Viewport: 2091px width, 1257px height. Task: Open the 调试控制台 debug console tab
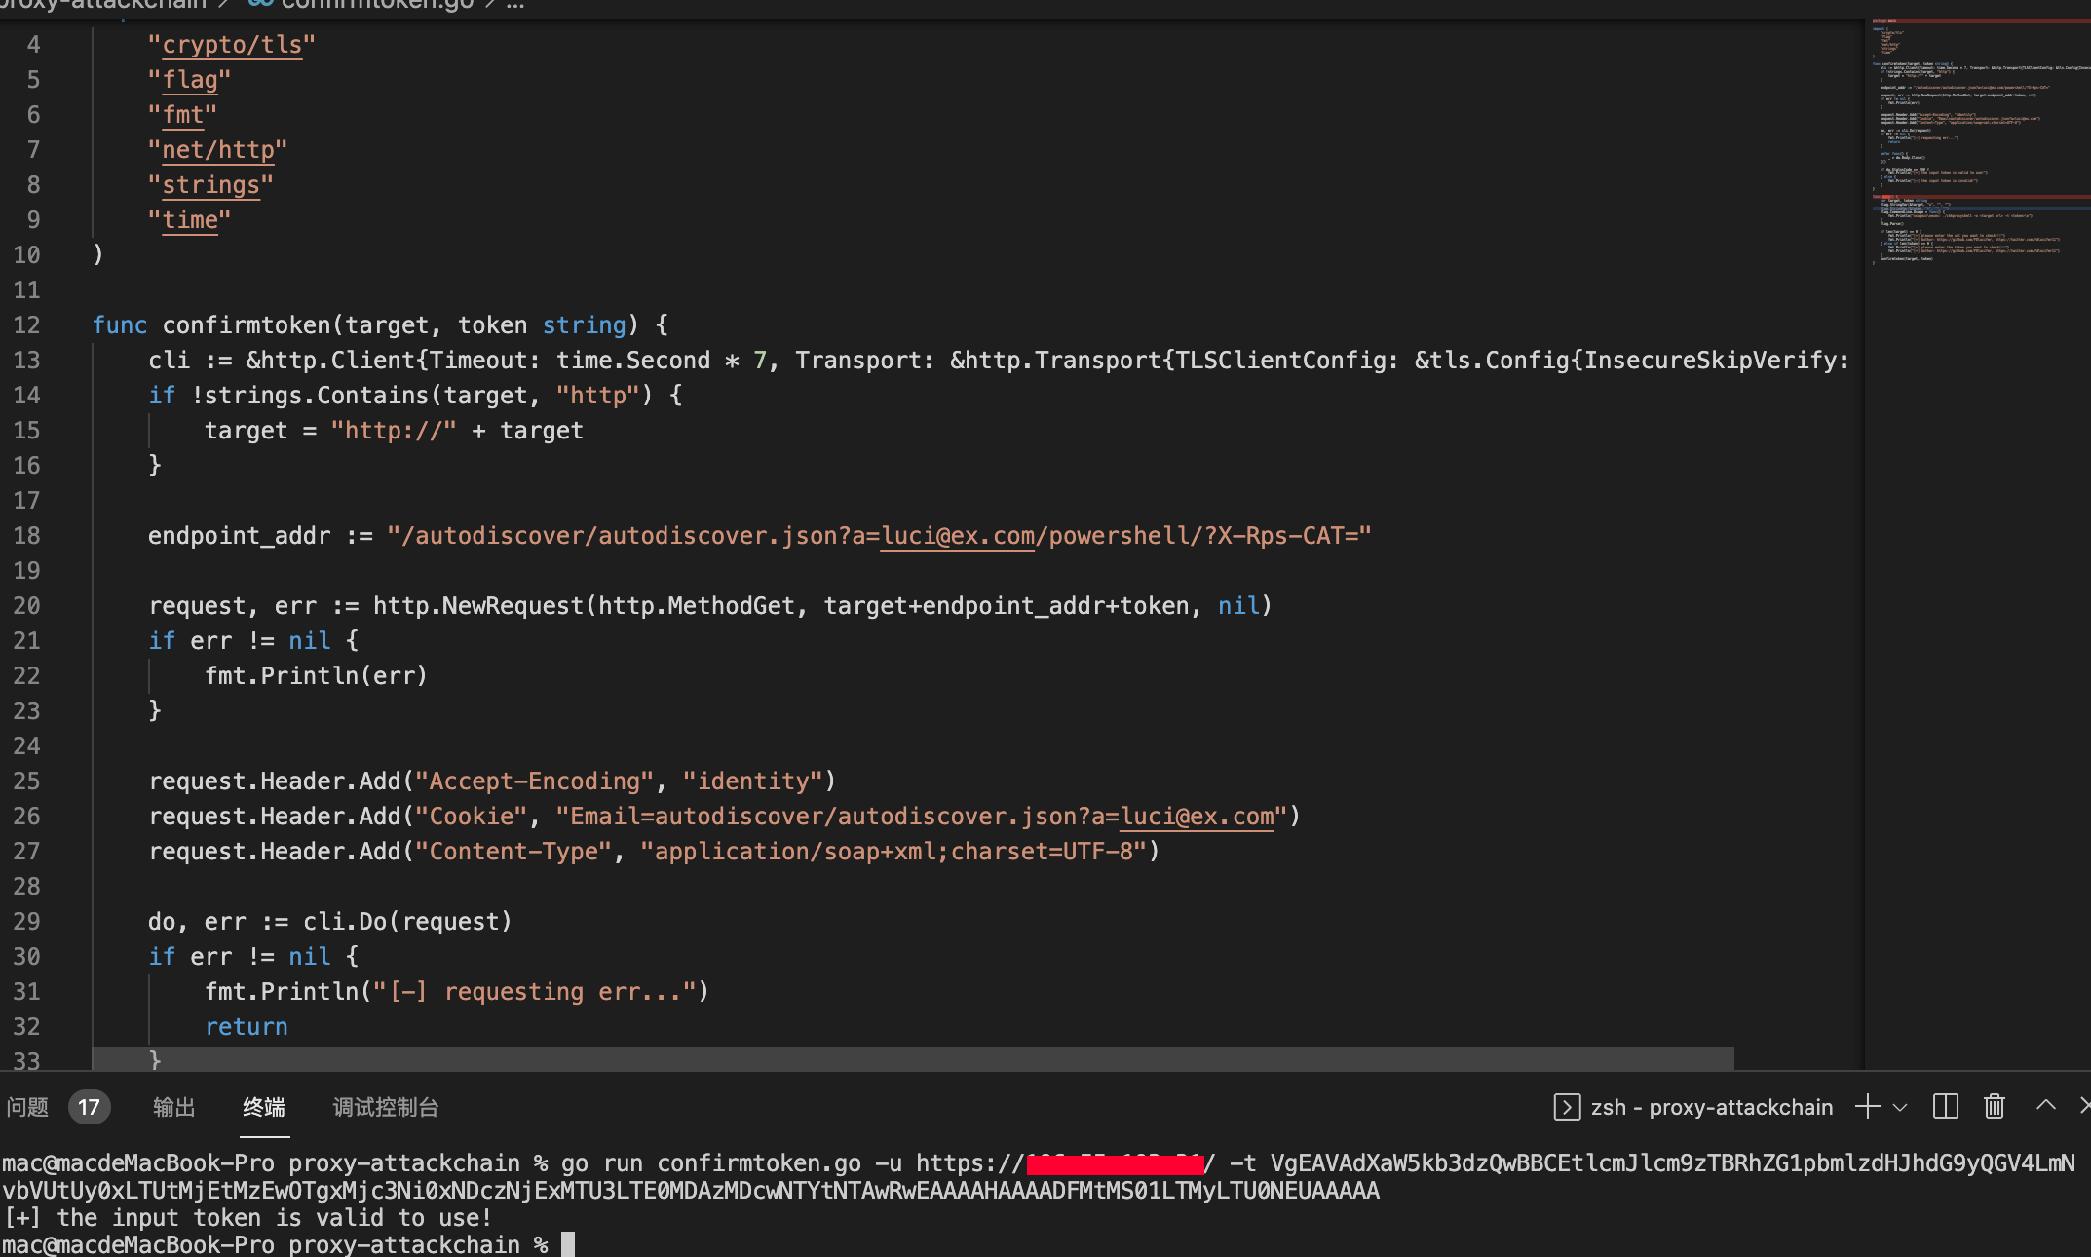(386, 1107)
